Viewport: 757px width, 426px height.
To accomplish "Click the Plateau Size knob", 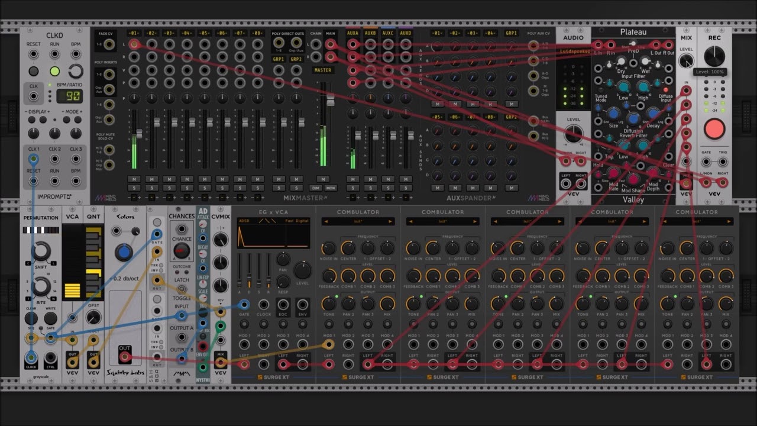I will (613, 113).
